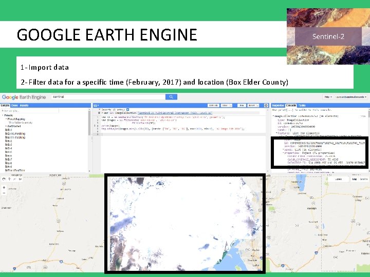Image resolution: width=370 pixels, height=277 pixels.
Task: Collapse the Private scripts folder
Action: [x=3, y=115]
